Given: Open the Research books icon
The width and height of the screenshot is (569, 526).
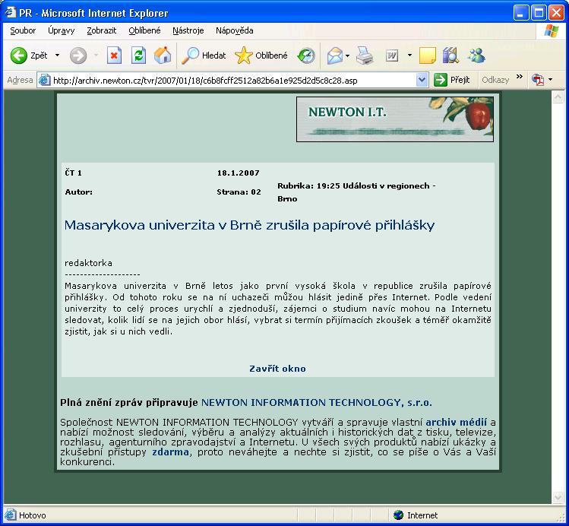Looking at the screenshot, I should (450, 55).
